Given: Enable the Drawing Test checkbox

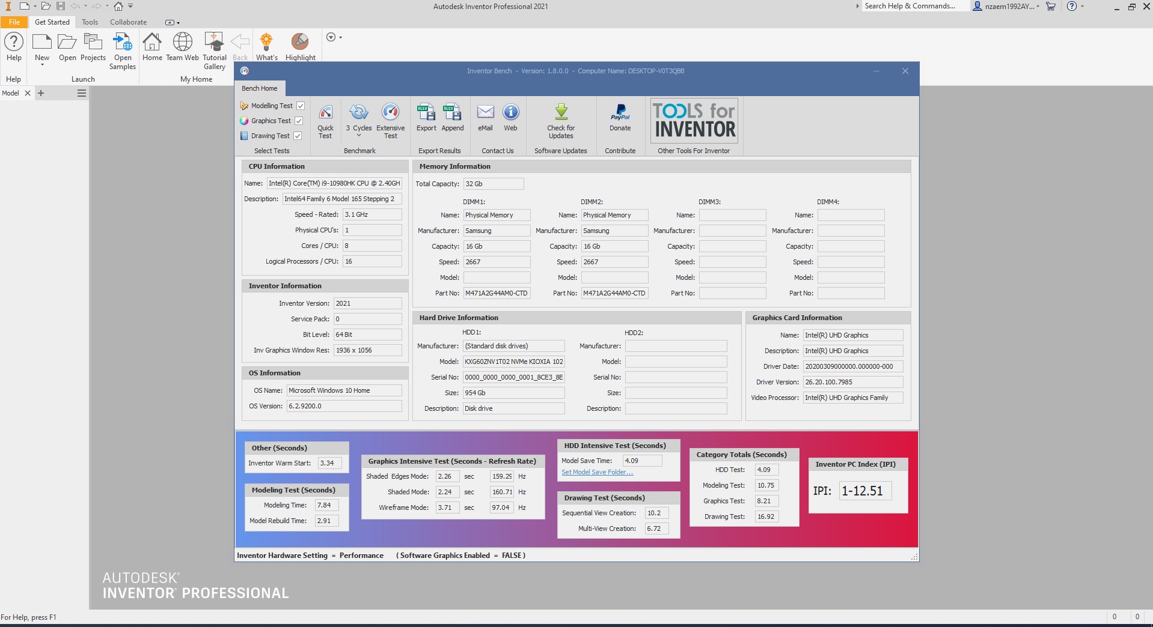Looking at the screenshot, I should point(298,135).
